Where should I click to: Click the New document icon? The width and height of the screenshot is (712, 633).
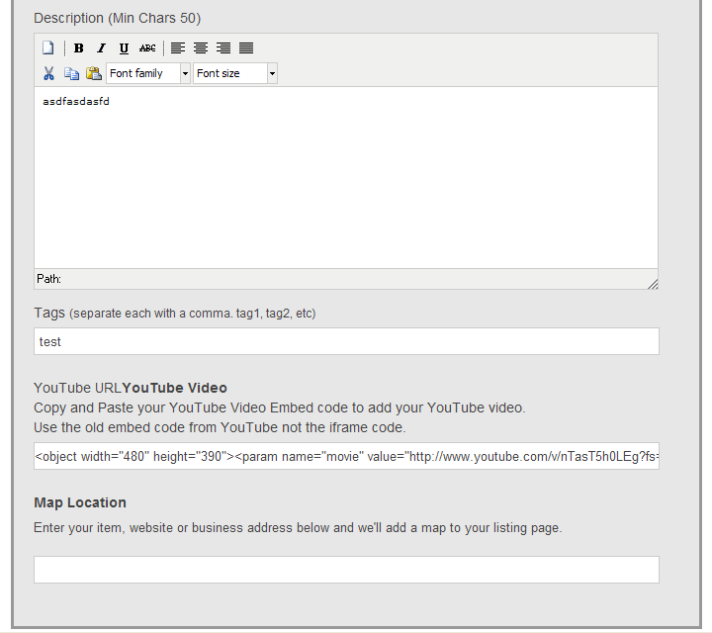tap(47, 48)
